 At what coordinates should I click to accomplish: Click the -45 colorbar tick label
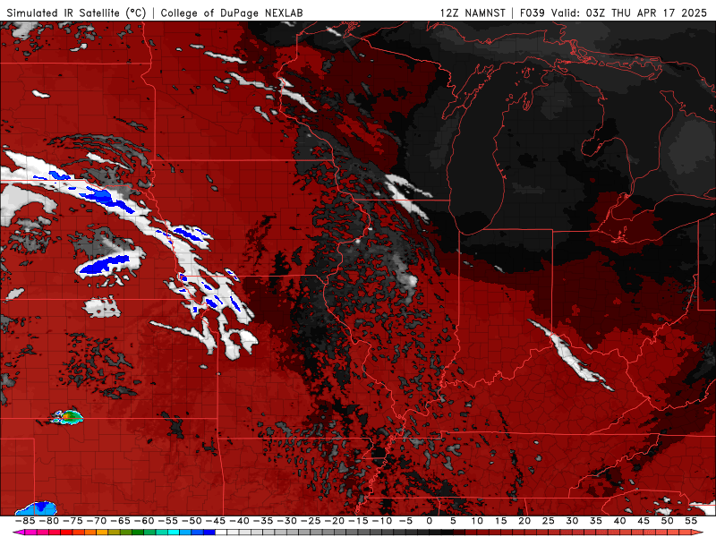[x=216, y=521]
